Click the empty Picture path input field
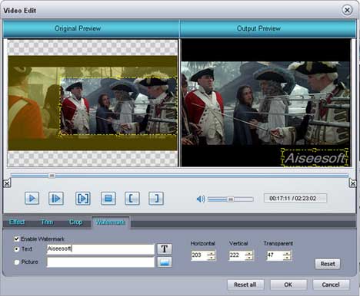360x296 pixels. (x=101, y=262)
